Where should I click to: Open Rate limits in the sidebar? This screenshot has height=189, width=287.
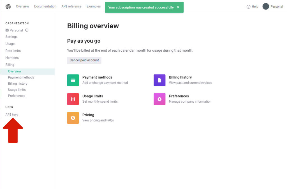(x=13, y=51)
